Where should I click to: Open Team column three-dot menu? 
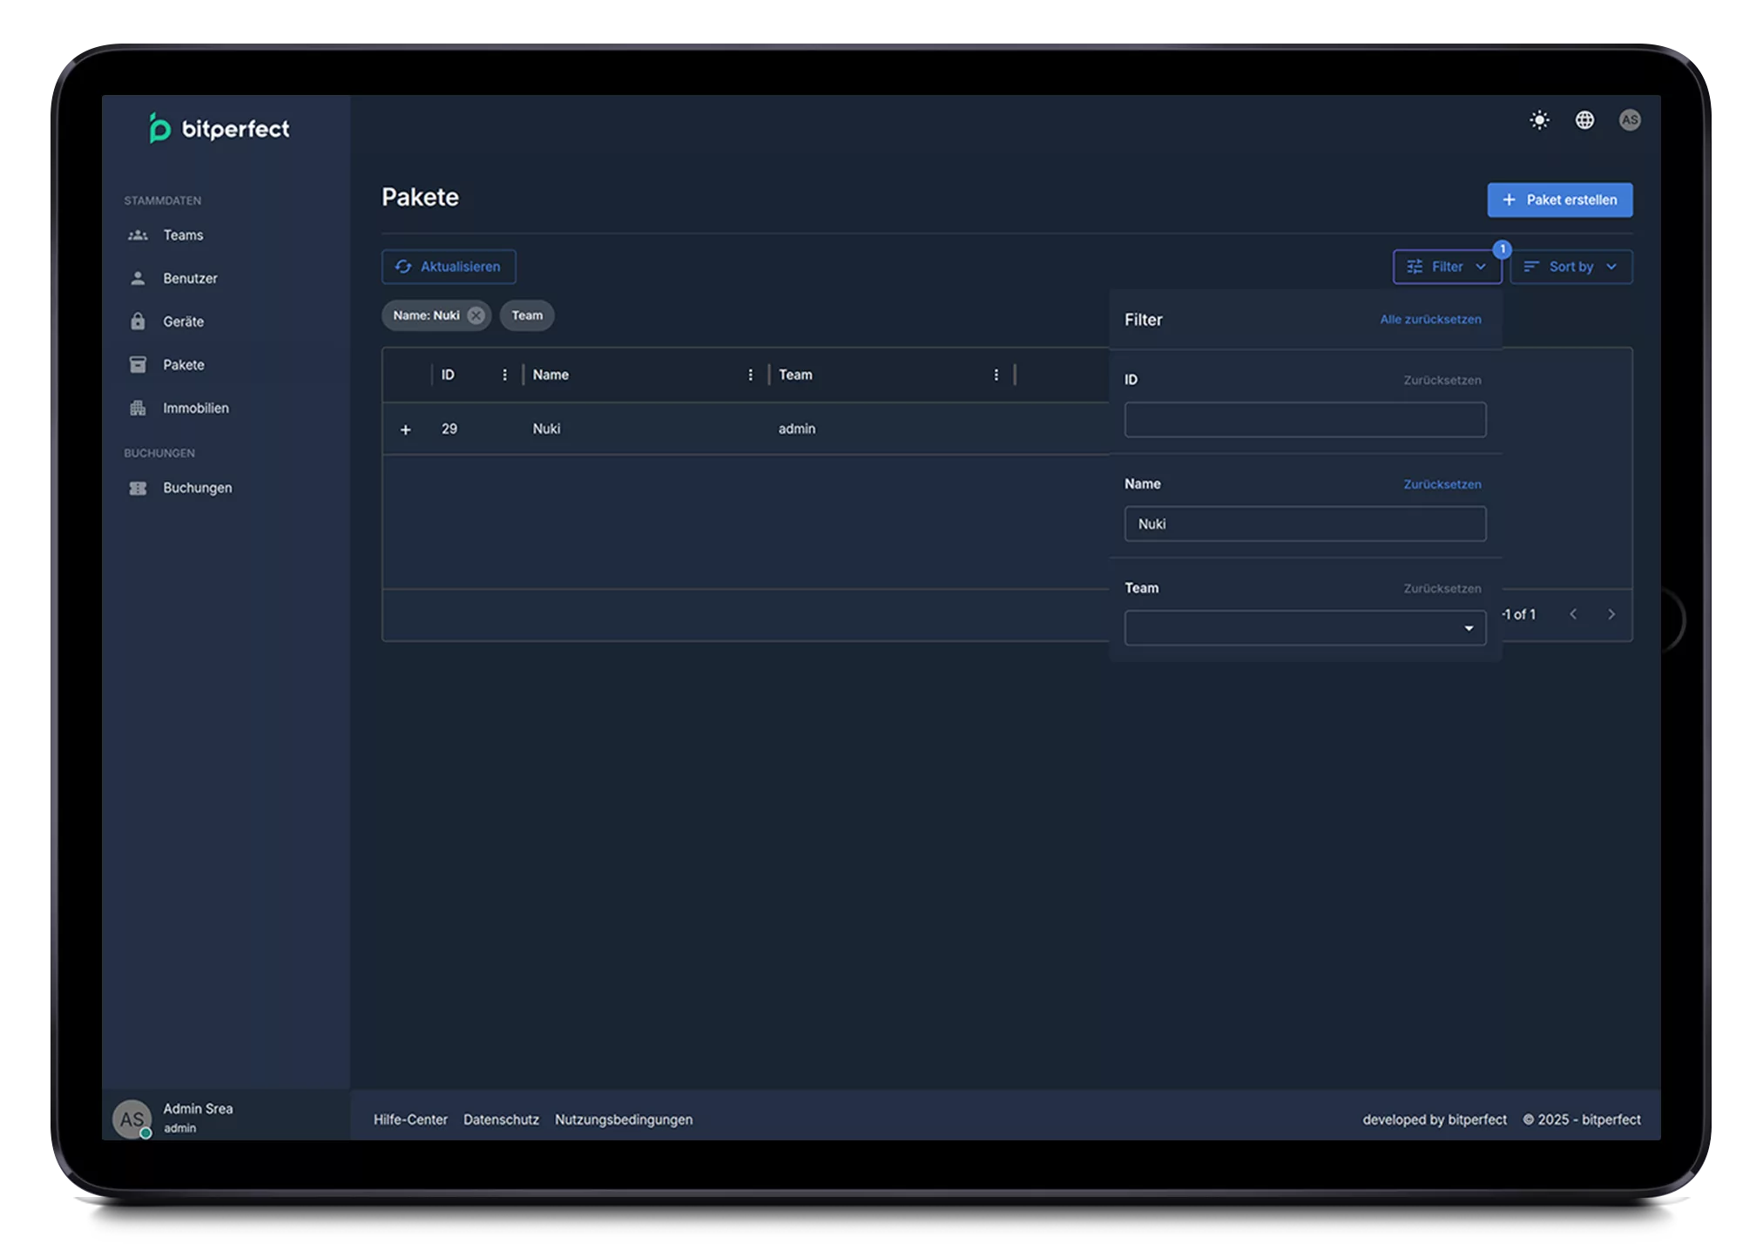[x=996, y=375]
